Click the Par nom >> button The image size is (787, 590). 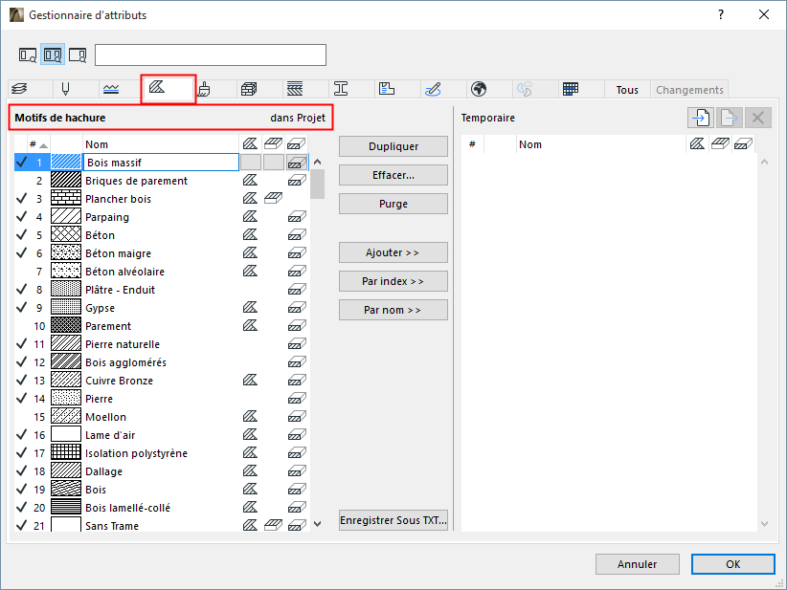pyautogui.click(x=393, y=310)
